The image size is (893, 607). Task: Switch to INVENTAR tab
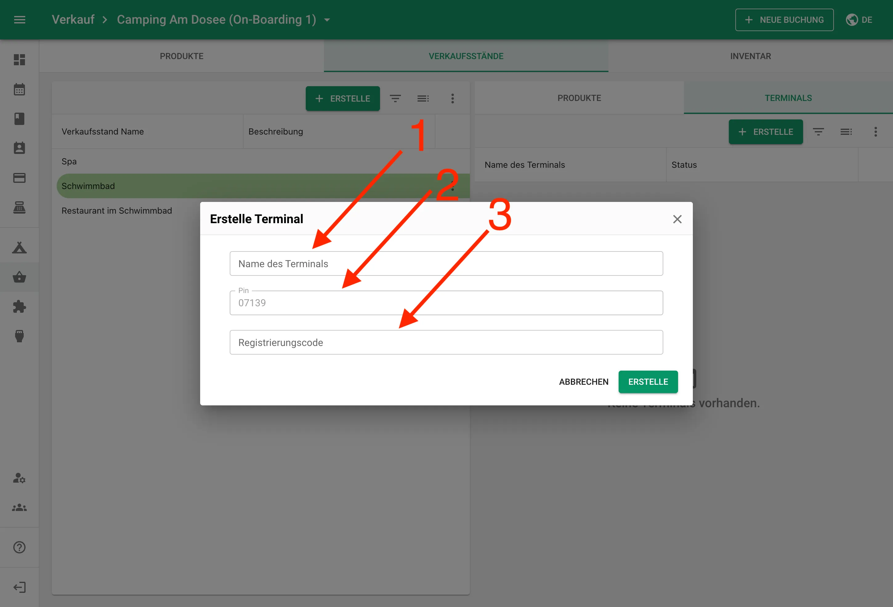pos(750,56)
